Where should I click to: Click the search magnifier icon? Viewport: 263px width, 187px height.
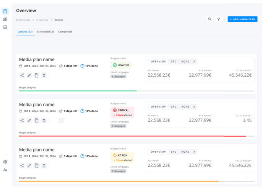point(210,19)
